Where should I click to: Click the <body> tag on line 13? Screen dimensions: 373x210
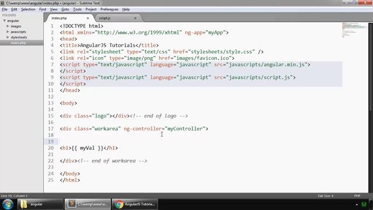tap(69, 103)
